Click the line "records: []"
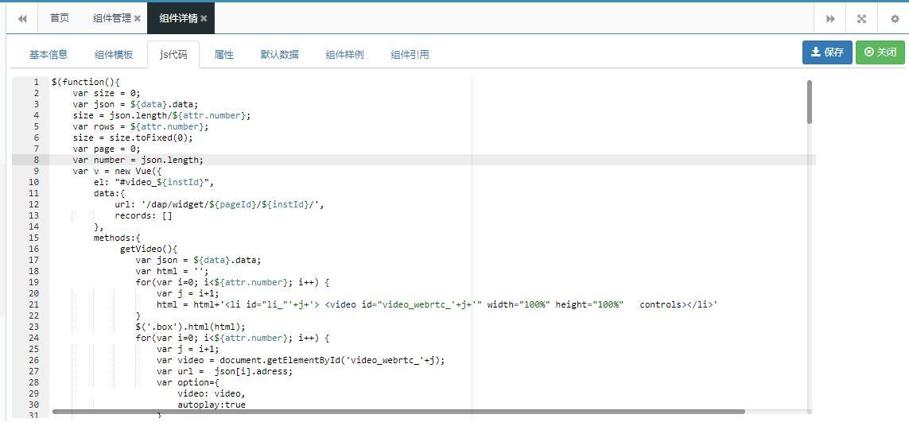 click(x=144, y=215)
